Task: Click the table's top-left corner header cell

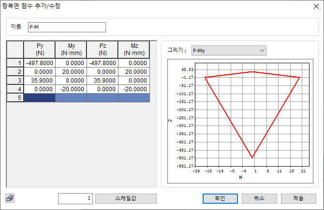Action: 15,50
